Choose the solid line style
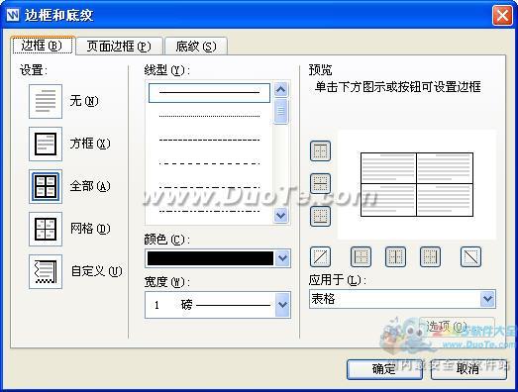 pyautogui.click(x=209, y=93)
